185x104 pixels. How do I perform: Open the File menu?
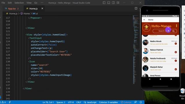3,3
